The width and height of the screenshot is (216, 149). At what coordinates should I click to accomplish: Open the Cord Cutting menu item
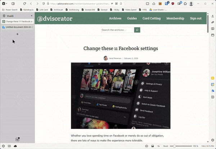(152, 18)
